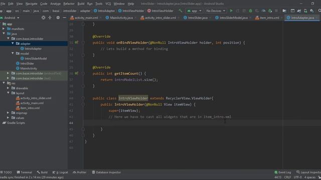Image resolution: width=321 pixels, height=180 pixels.
Task: Click override gutter icon beside getItemCount
Action: [76, 73]
